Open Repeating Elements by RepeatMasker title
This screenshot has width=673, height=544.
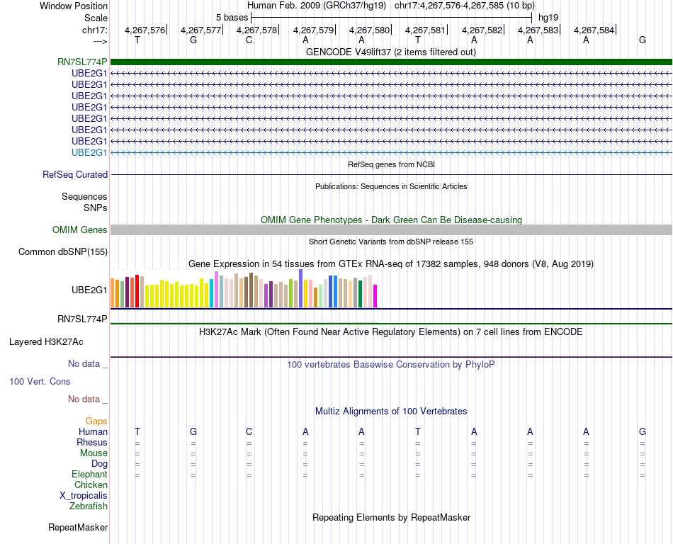(x=391, y=517)
